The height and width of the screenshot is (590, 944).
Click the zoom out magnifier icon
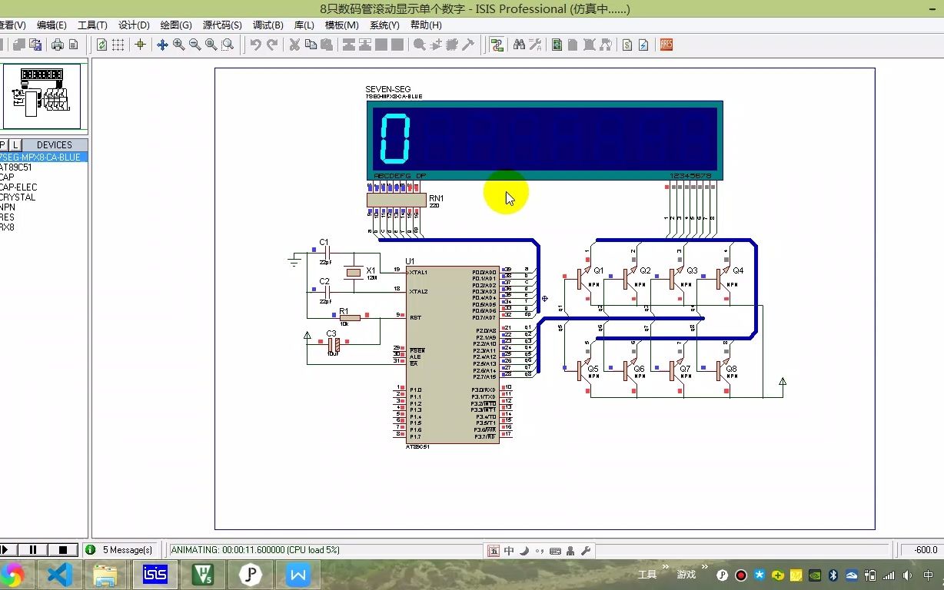pyautogui.click(x=195, y=45)
